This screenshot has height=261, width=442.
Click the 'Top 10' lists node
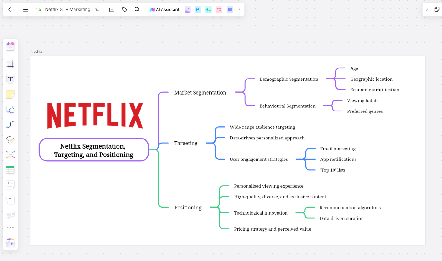(x=333, y=170)
